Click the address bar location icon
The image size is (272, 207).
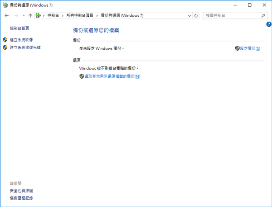coord(38,15)
